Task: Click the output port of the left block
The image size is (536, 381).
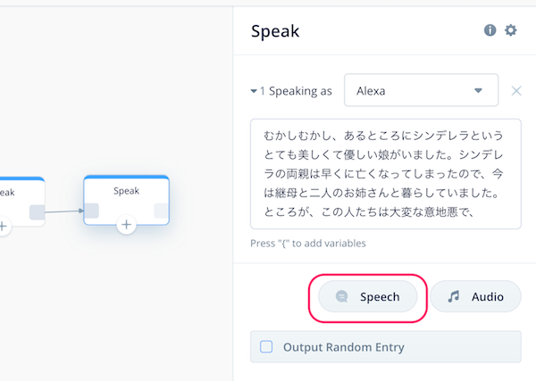Action: [x=37, y=212]
